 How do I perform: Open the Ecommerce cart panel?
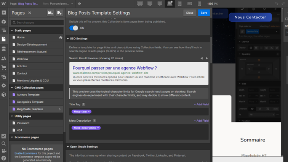click(x=4, y=67)
